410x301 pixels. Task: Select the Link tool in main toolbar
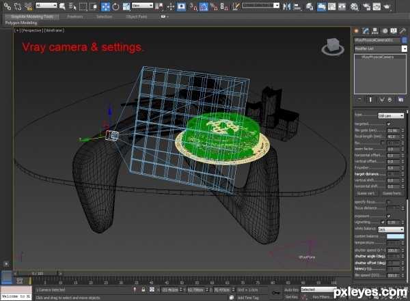pos(8,6)
